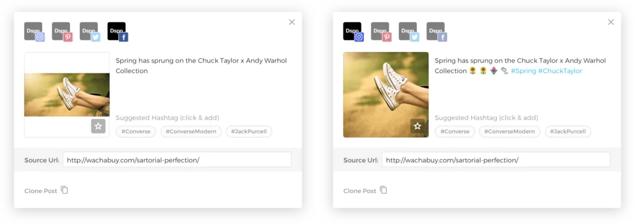Add #JackPurcell hashtag in right dialog
Image resolution: width=635 pixels, height=224 pixels.
pos(568,132)
